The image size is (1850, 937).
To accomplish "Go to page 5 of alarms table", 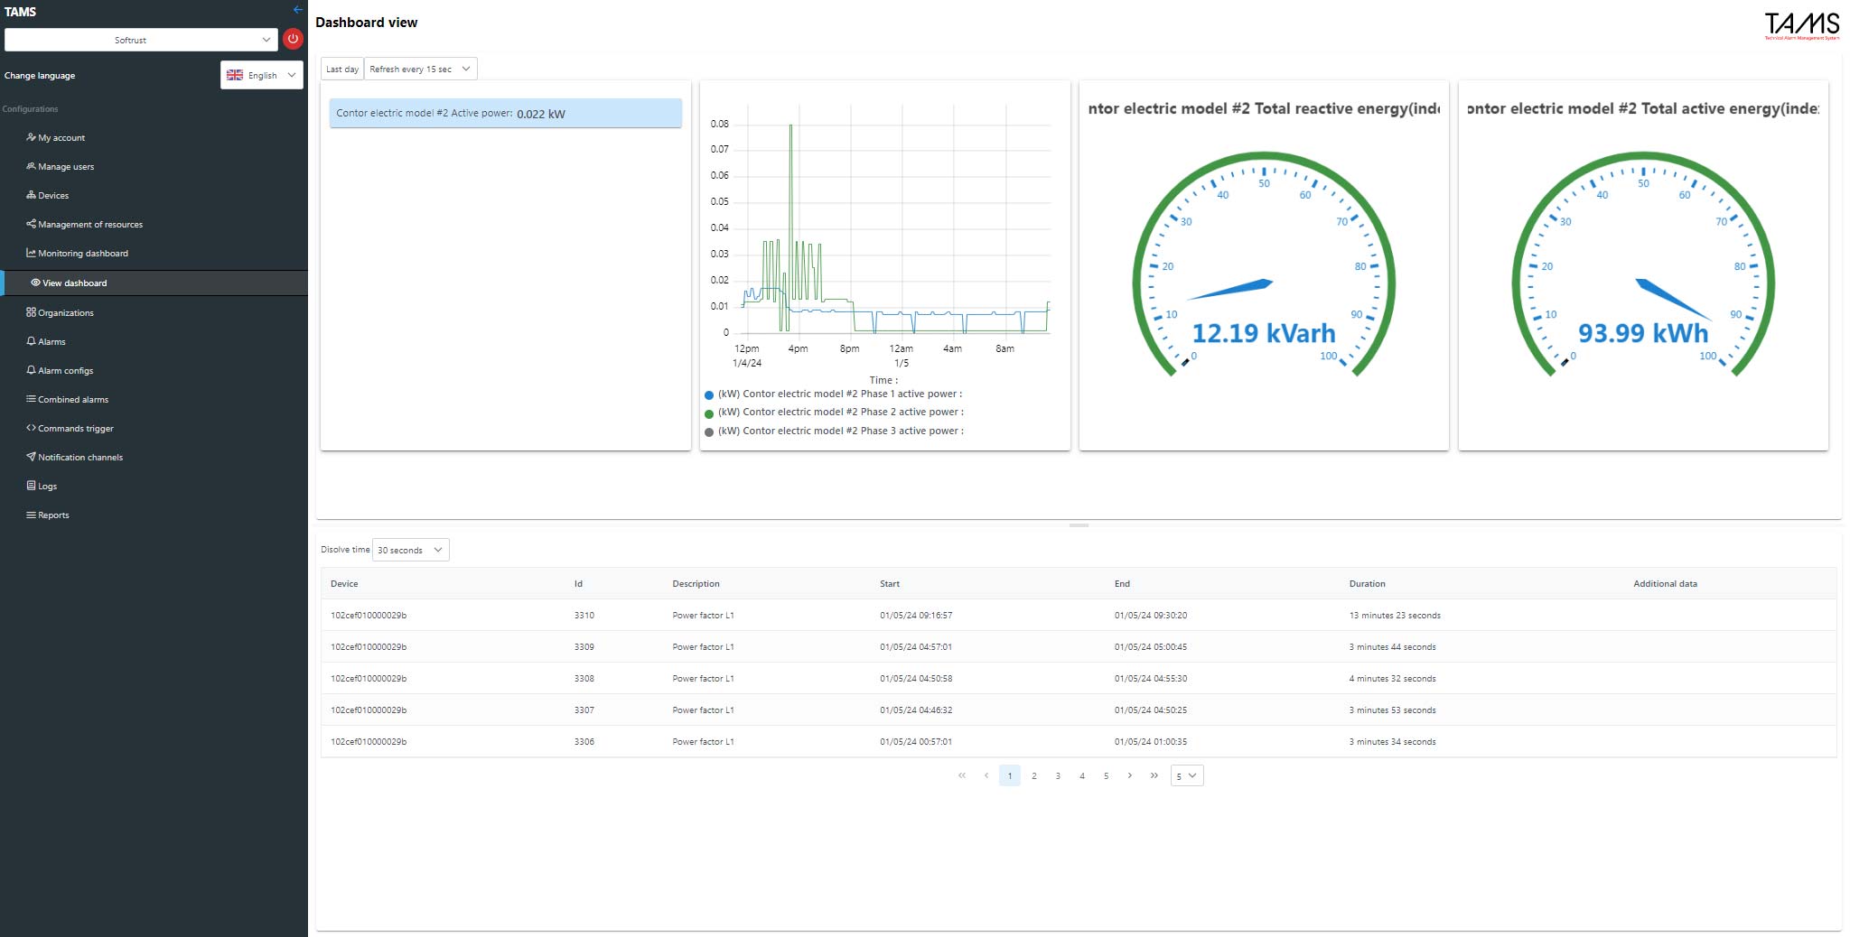I will (x=1106, y=775).
